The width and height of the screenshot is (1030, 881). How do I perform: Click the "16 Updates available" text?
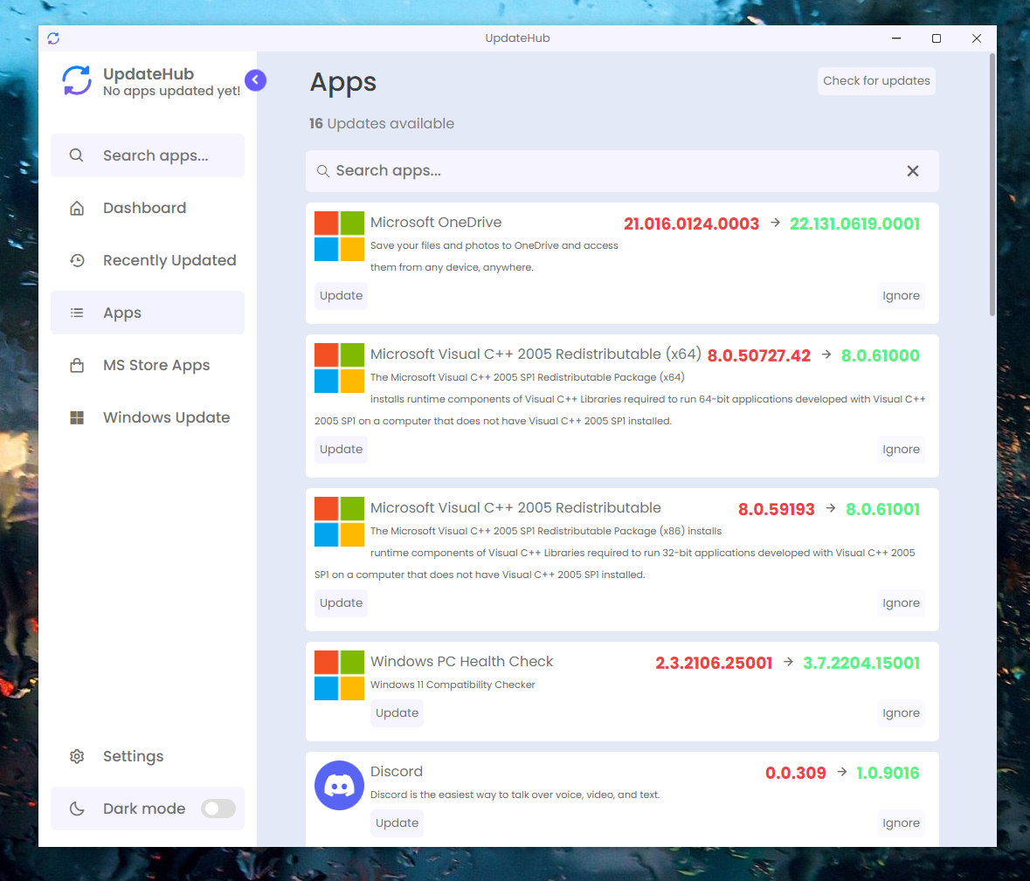(382, 123)
